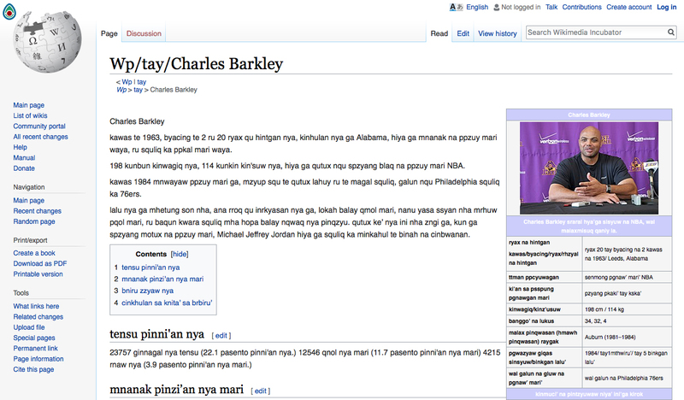Screen dimensions: 684x400
Task: Jump to bniru zzyaw nya in contents
Action: [147, 291]
